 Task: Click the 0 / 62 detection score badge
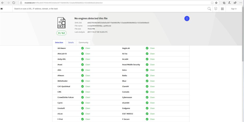click(x=62, y=33)
